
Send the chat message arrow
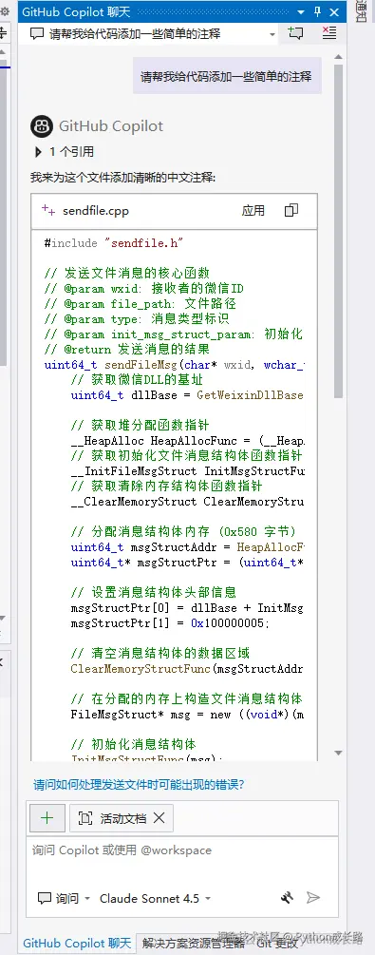313,898
